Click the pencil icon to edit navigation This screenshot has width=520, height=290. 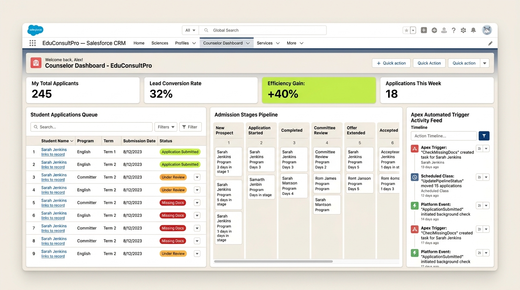pyautogui.click(x=490, y=43)
